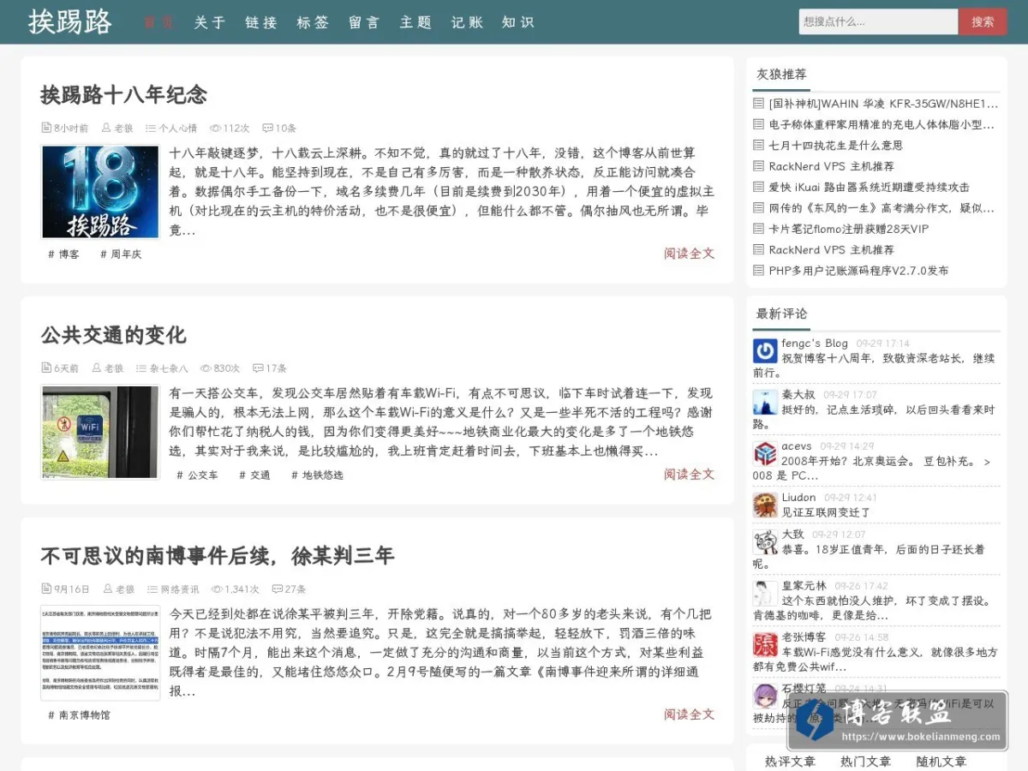Screen dimensions: 1028x771
Task: Click 大致 commenter avatar
Action: pyautogui.click(x=765, y=541)
